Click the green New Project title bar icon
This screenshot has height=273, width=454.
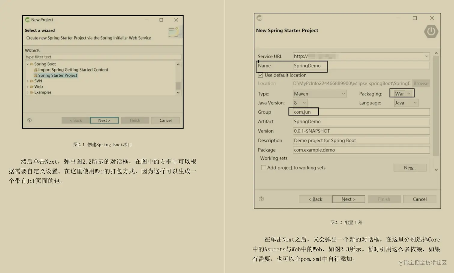(27, 19)
